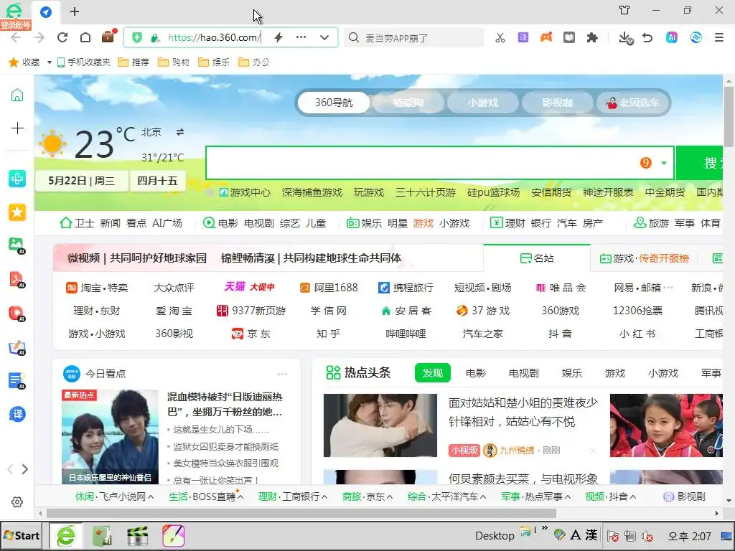735x551 pixels.
Task: Open the 办公 bookmarks folder
Action: pyautogui.click(x=254, y=62)
